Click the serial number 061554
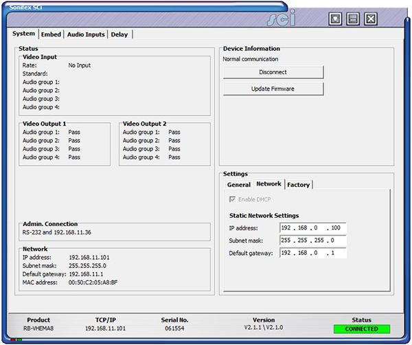This screenshot has height=345, width=412. (174, 329)
